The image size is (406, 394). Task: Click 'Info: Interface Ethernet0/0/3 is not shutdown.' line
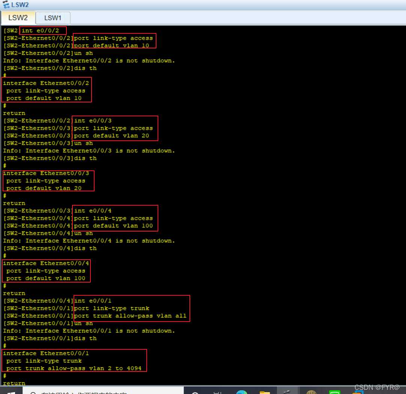tap(89, 151)
